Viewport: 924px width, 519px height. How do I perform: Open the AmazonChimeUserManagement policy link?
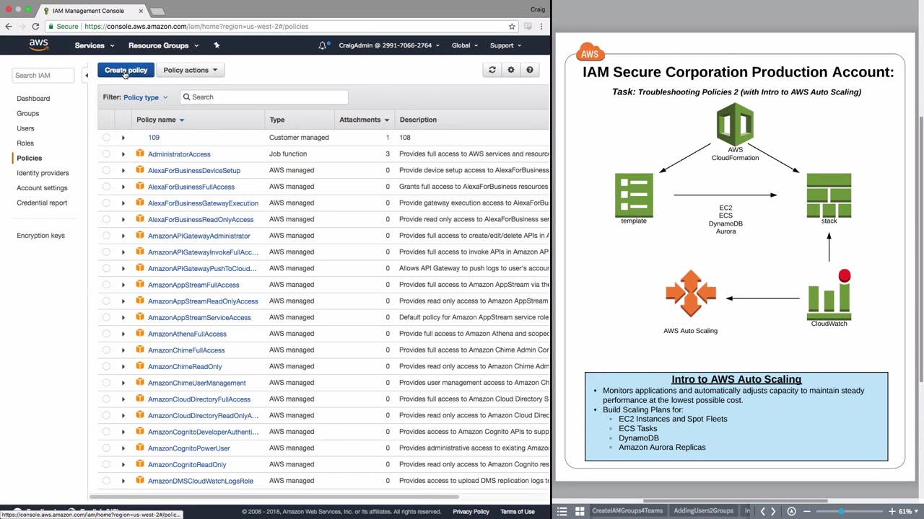point(197,383)
